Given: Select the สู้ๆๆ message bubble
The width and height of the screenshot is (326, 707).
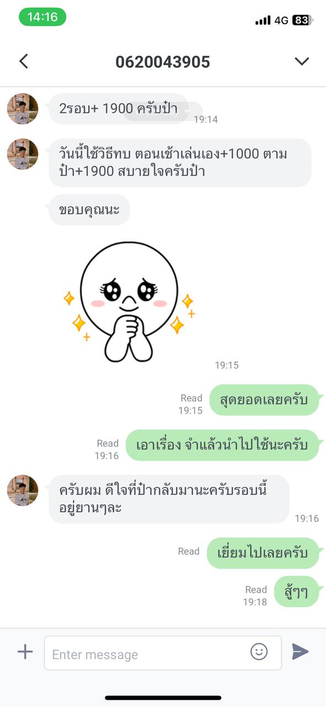Looking at the screenshot, I should pos(297,592).
